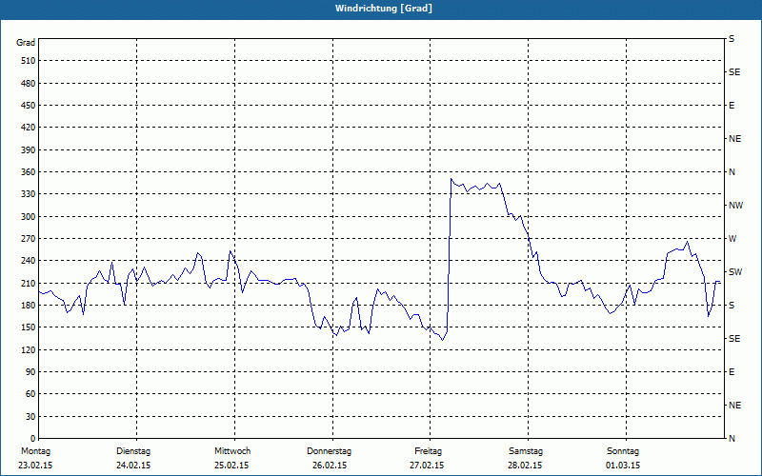
Task: Pick the 'Sonntag' day label
Action: tap(623, 451)
